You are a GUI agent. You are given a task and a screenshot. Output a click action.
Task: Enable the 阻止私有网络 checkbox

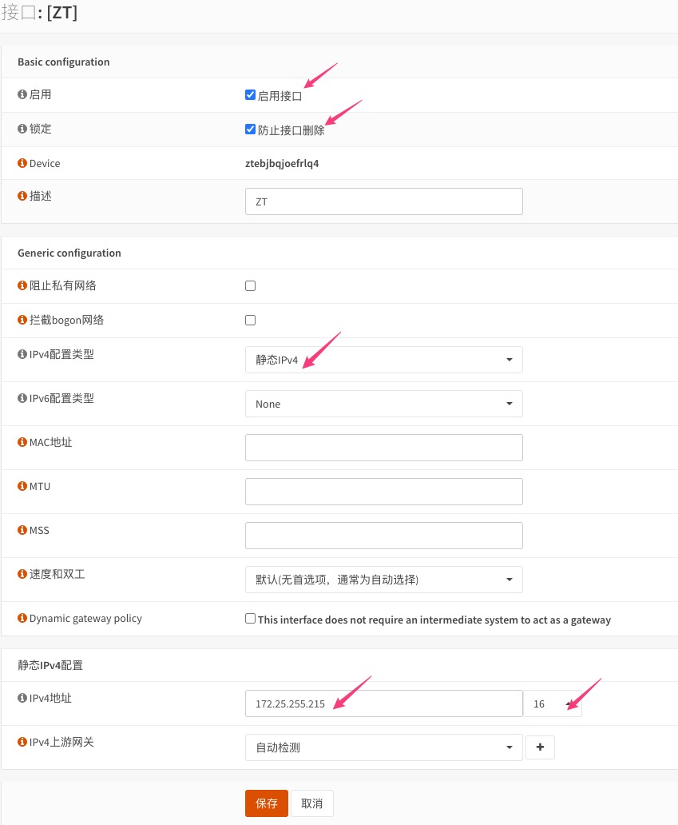tap(250, 285)
